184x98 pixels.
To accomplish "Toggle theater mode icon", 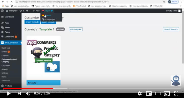I will coord(158,93).
